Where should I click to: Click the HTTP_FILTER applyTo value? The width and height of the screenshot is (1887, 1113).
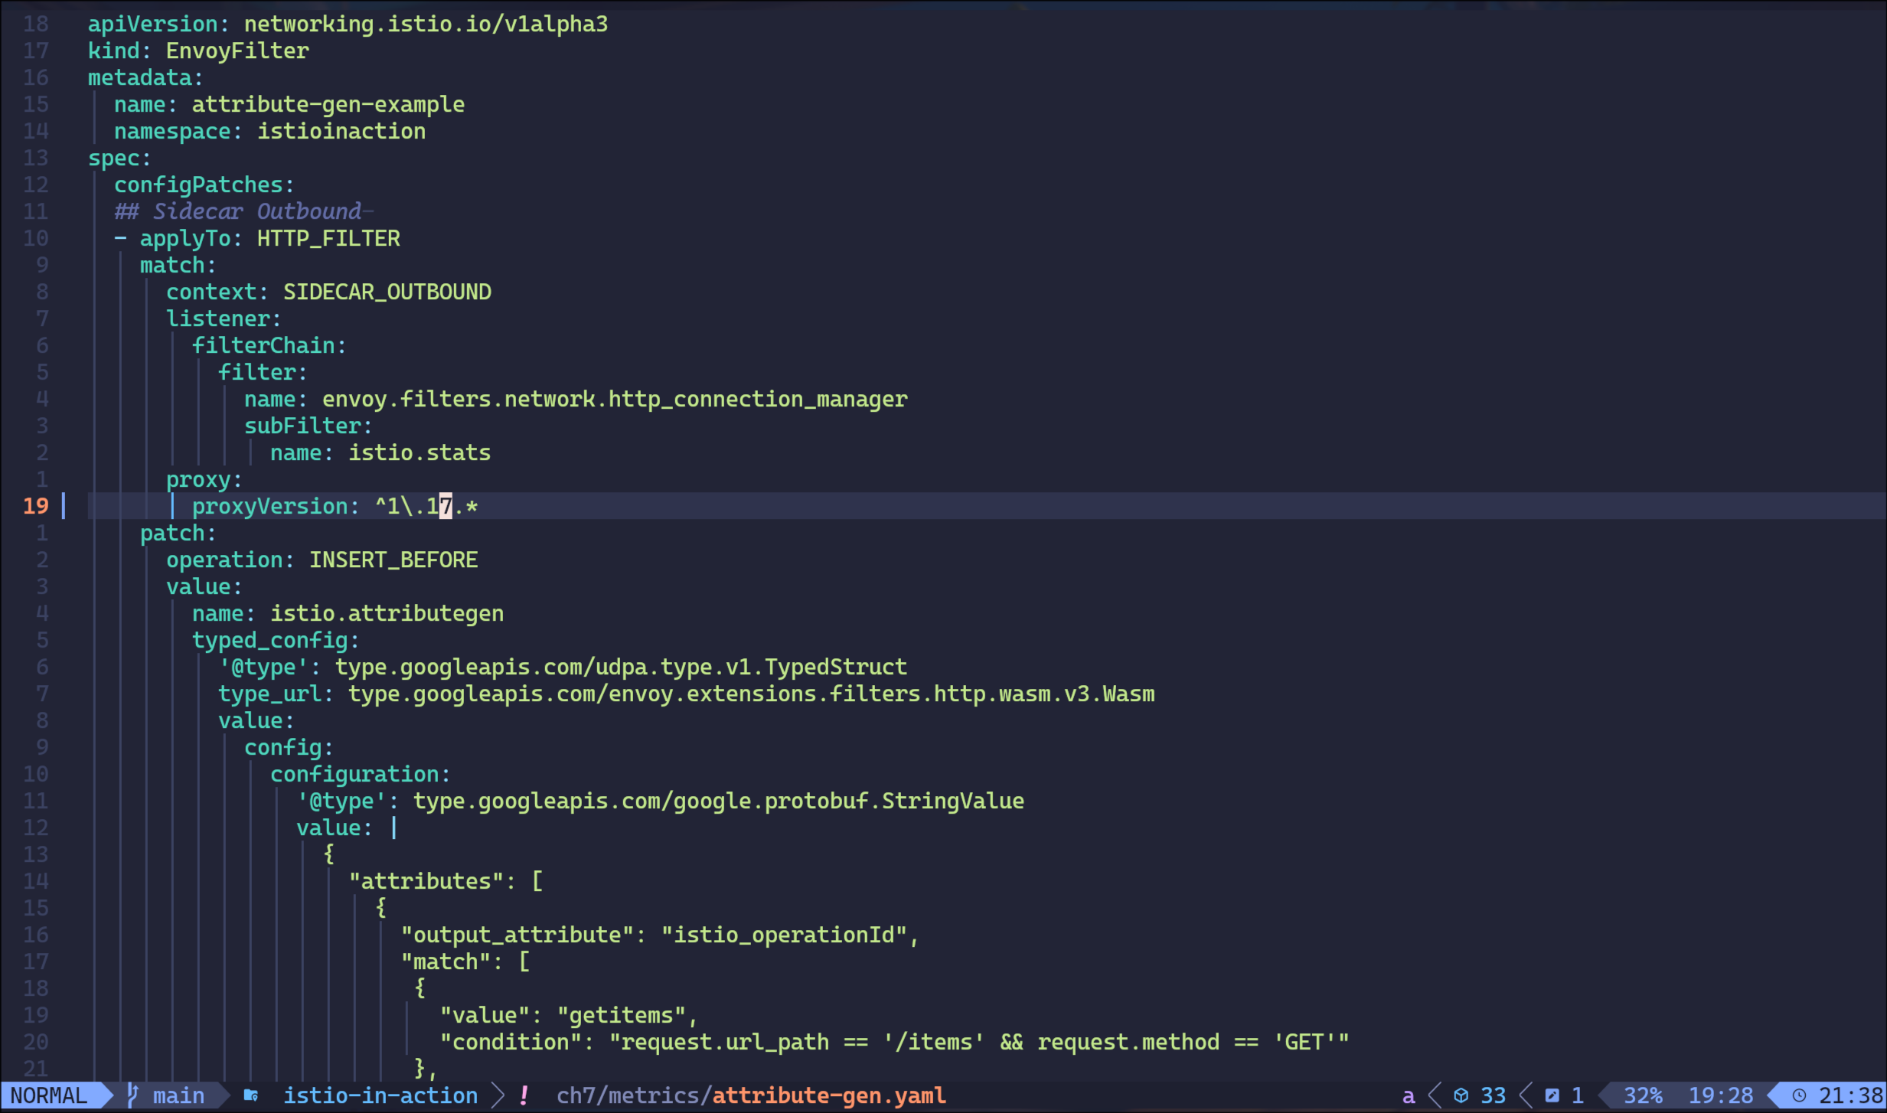328,238
